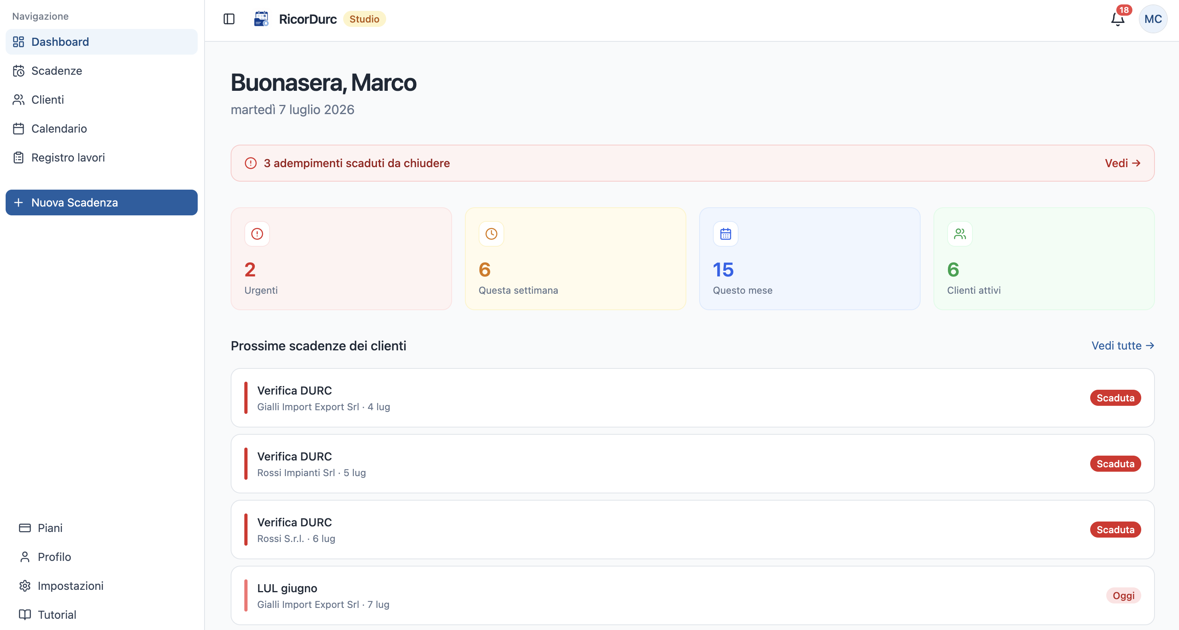Image resolution: width=1179 pixels, height=630 pixels.
Task: Open the Questa settimana stat card
Action: [575, 258]
